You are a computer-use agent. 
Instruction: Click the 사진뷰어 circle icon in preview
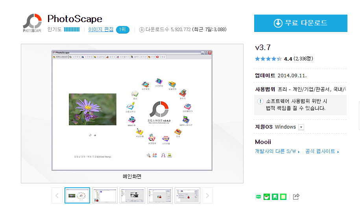pyautogui.click(x=145, y=84)
